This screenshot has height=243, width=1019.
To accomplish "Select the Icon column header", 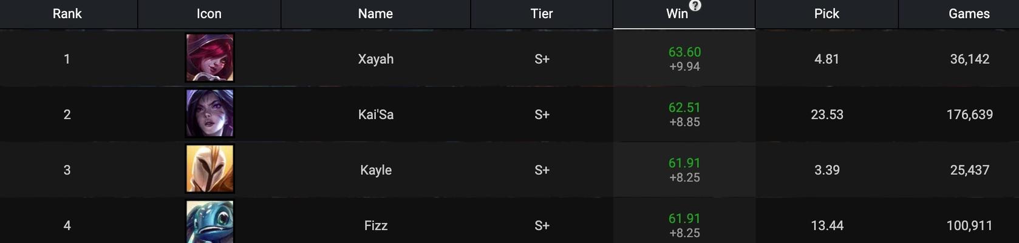I will (209, 14).
